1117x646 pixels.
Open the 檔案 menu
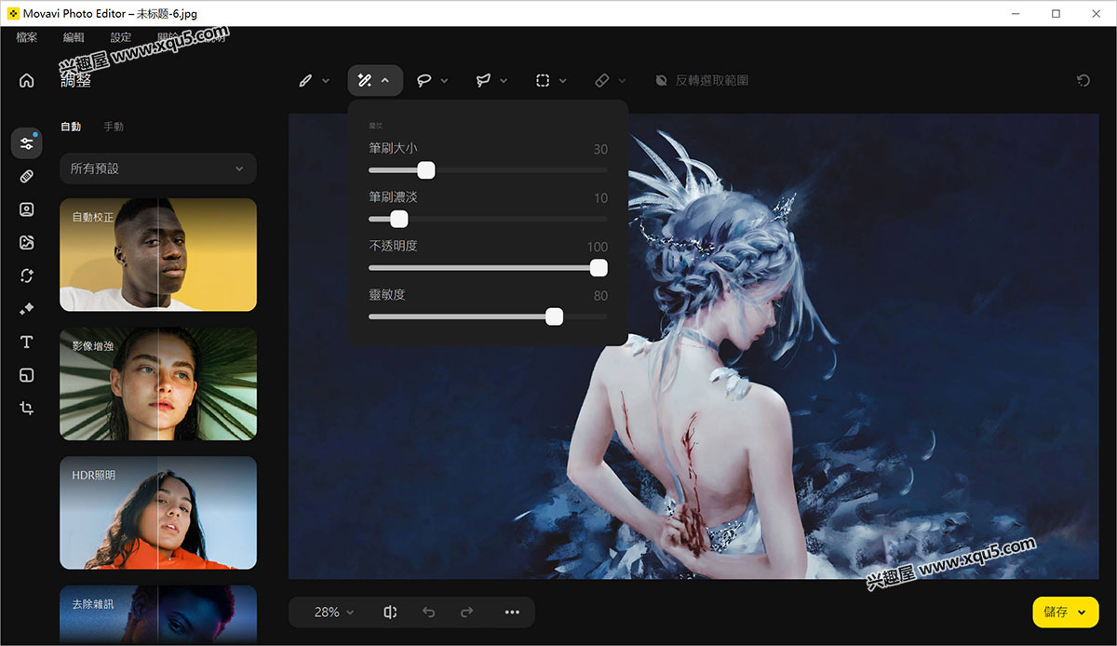tap(27, 37)
